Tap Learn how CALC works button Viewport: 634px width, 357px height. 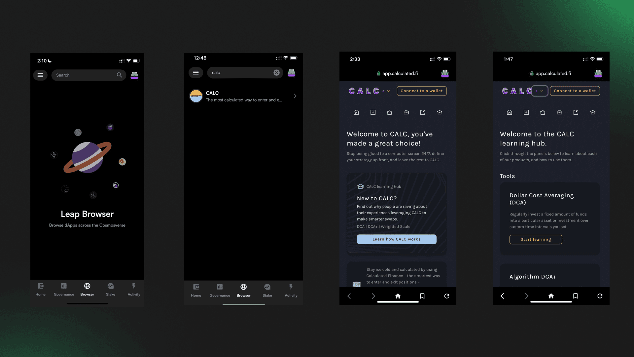[x=396, y=239]
